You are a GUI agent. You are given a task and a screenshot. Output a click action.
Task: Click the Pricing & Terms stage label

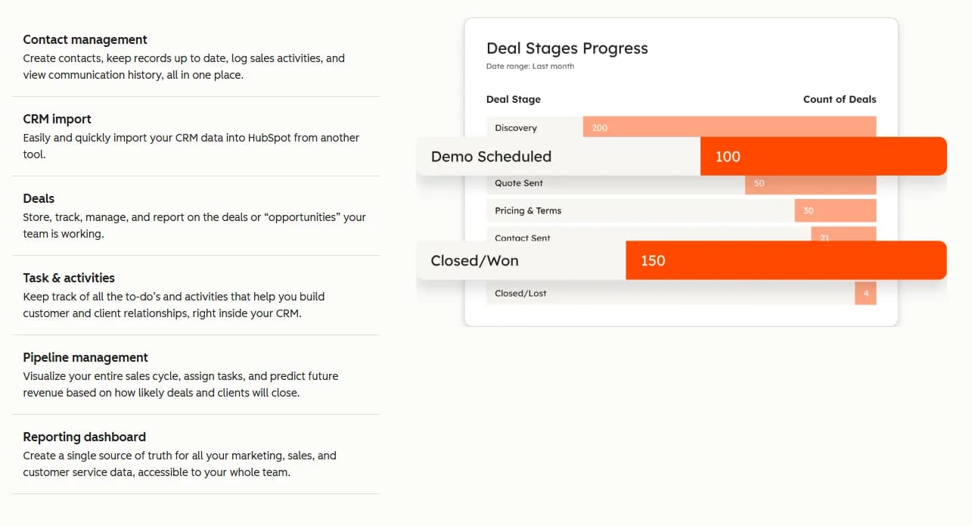pyautogui.click(x=528, y=210)
